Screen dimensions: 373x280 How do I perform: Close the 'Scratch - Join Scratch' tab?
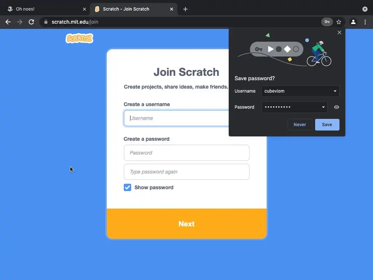click(x=172, y=9)
